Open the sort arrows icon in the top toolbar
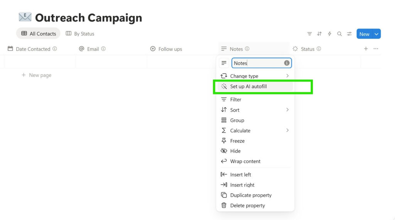 (x=319, y=34)
